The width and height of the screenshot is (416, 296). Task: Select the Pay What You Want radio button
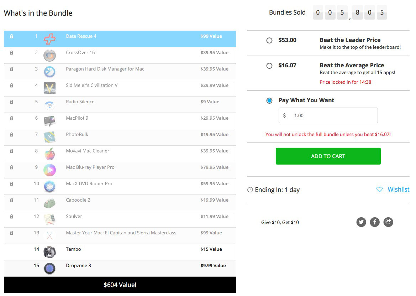pos(269,100)
